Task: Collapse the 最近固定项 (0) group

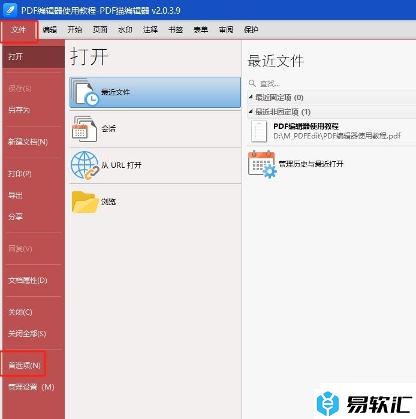Action: coord(251,97)
